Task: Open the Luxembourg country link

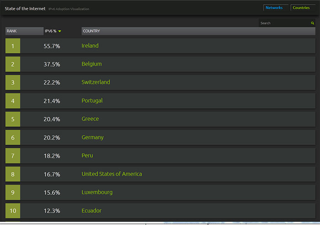Action: [x=97, y=193]
